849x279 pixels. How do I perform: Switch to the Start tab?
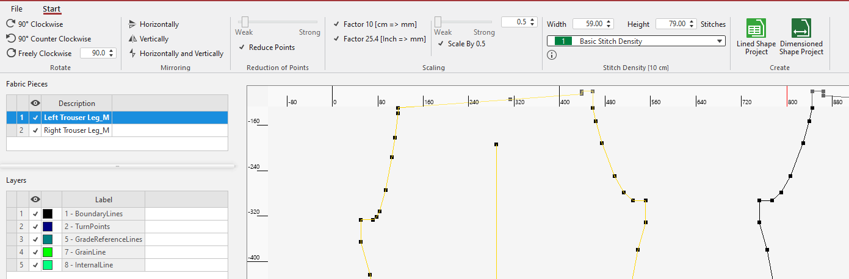click(51, 9)
